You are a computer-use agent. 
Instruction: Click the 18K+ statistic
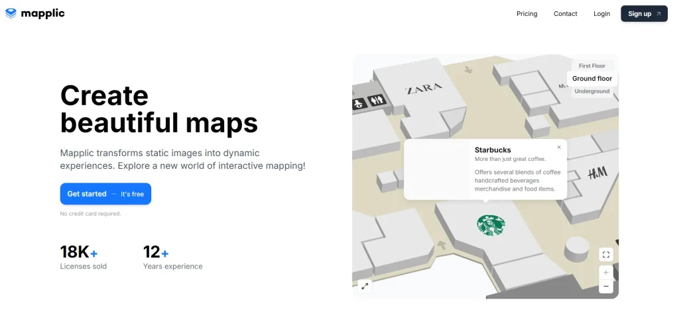click(x=79, y=251)
